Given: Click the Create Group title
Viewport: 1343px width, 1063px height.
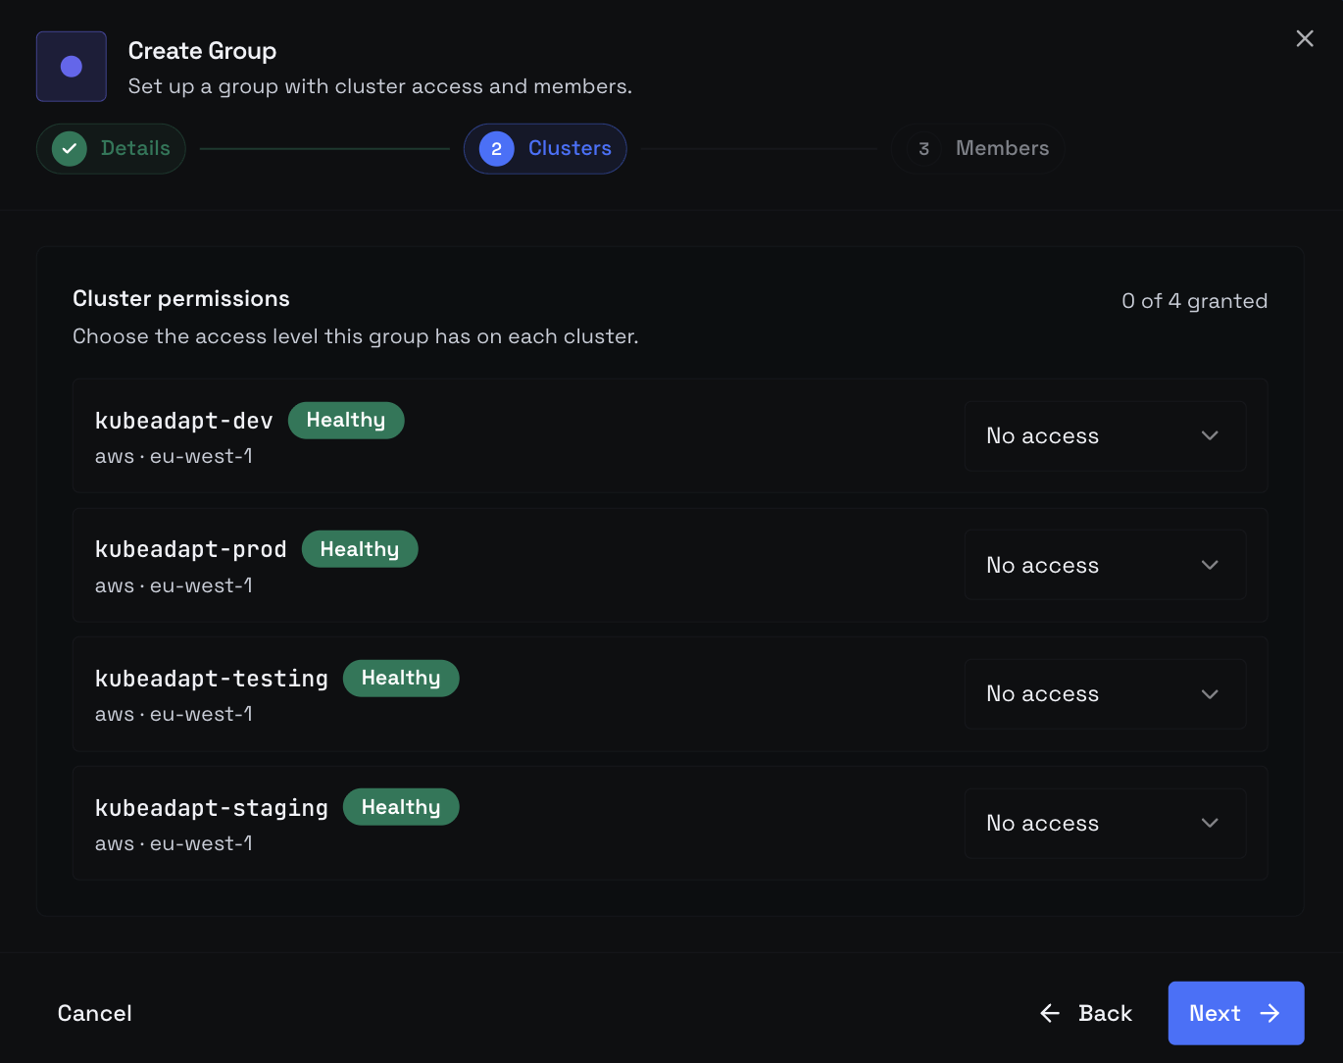Looking at the screenshot, I should point(202,51).
